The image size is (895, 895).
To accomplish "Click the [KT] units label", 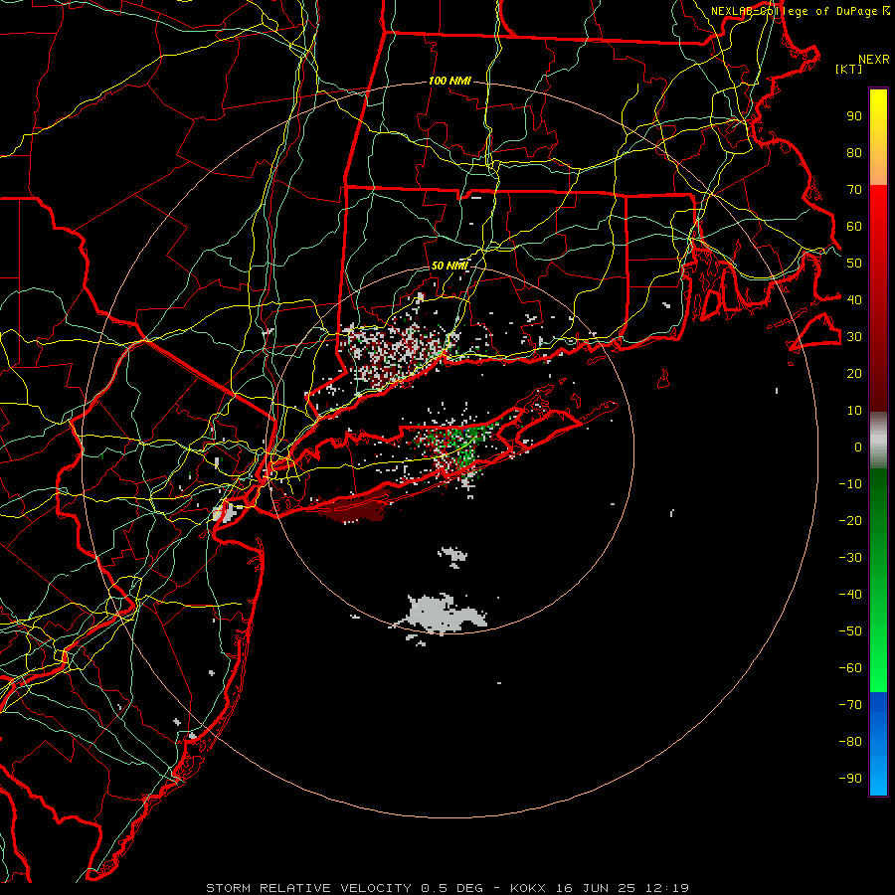I will point(849,69).
